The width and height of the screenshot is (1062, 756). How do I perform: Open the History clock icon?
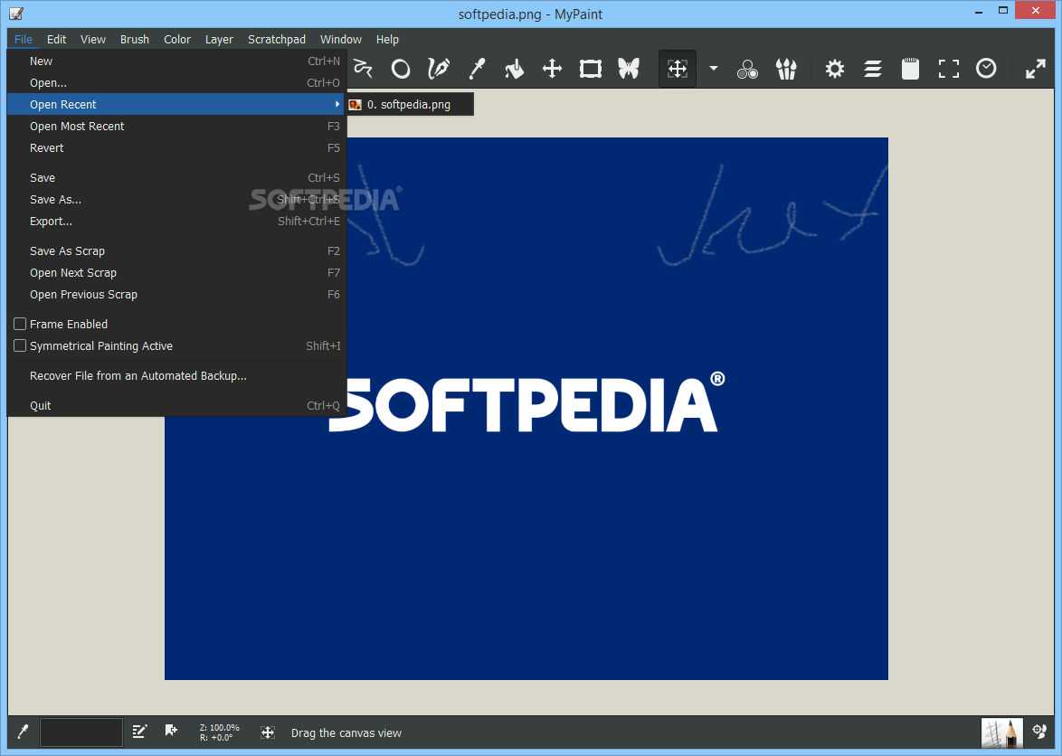(986, 69)
